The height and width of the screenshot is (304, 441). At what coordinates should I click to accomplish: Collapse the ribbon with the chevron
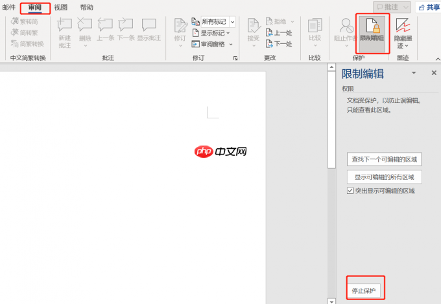tap(438, 59)
